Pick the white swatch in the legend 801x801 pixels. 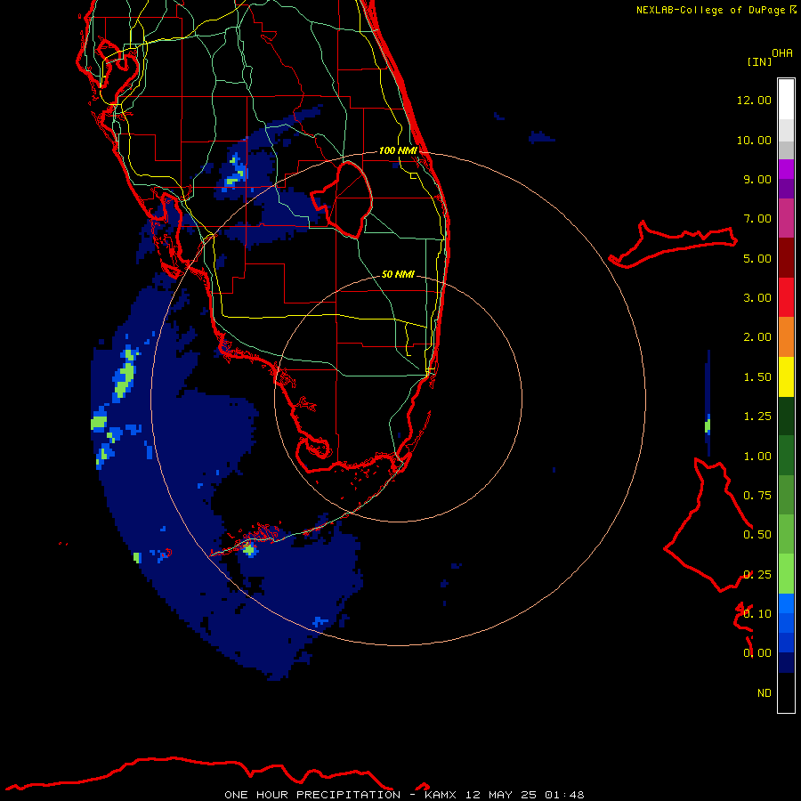click(x=786, y=99)
